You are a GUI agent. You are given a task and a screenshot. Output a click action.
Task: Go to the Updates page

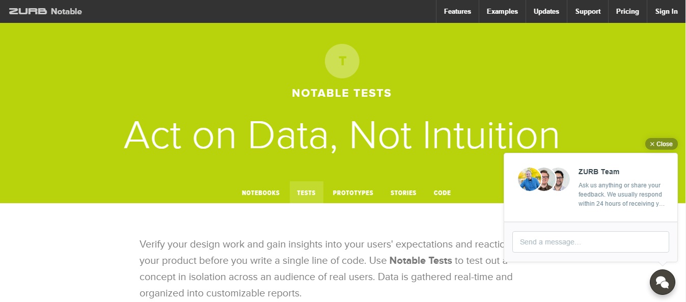pyautogui.click(x=546, y=11)
